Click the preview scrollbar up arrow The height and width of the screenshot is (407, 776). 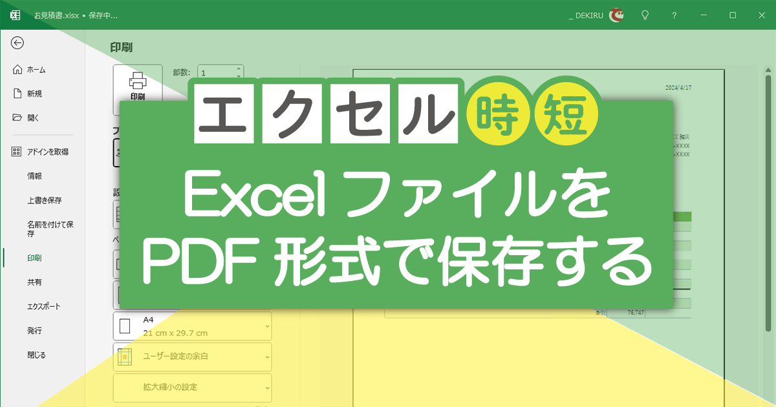point(768,69)
